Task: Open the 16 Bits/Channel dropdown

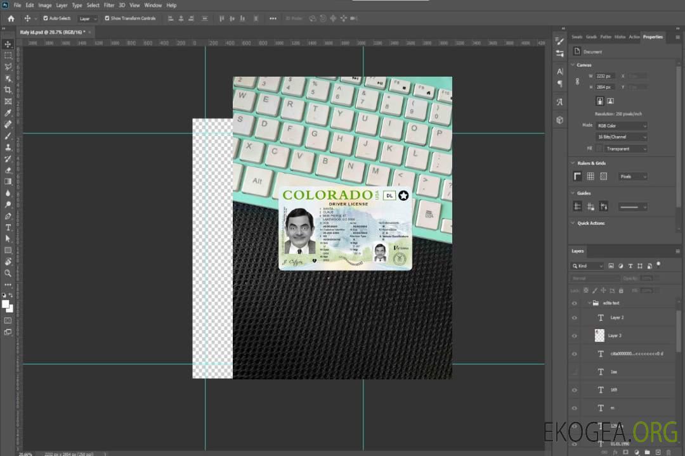Action: tap(621, 137)
